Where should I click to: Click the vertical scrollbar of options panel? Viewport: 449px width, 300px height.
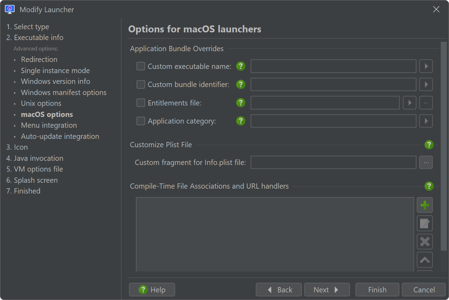(x=443, y=146)
